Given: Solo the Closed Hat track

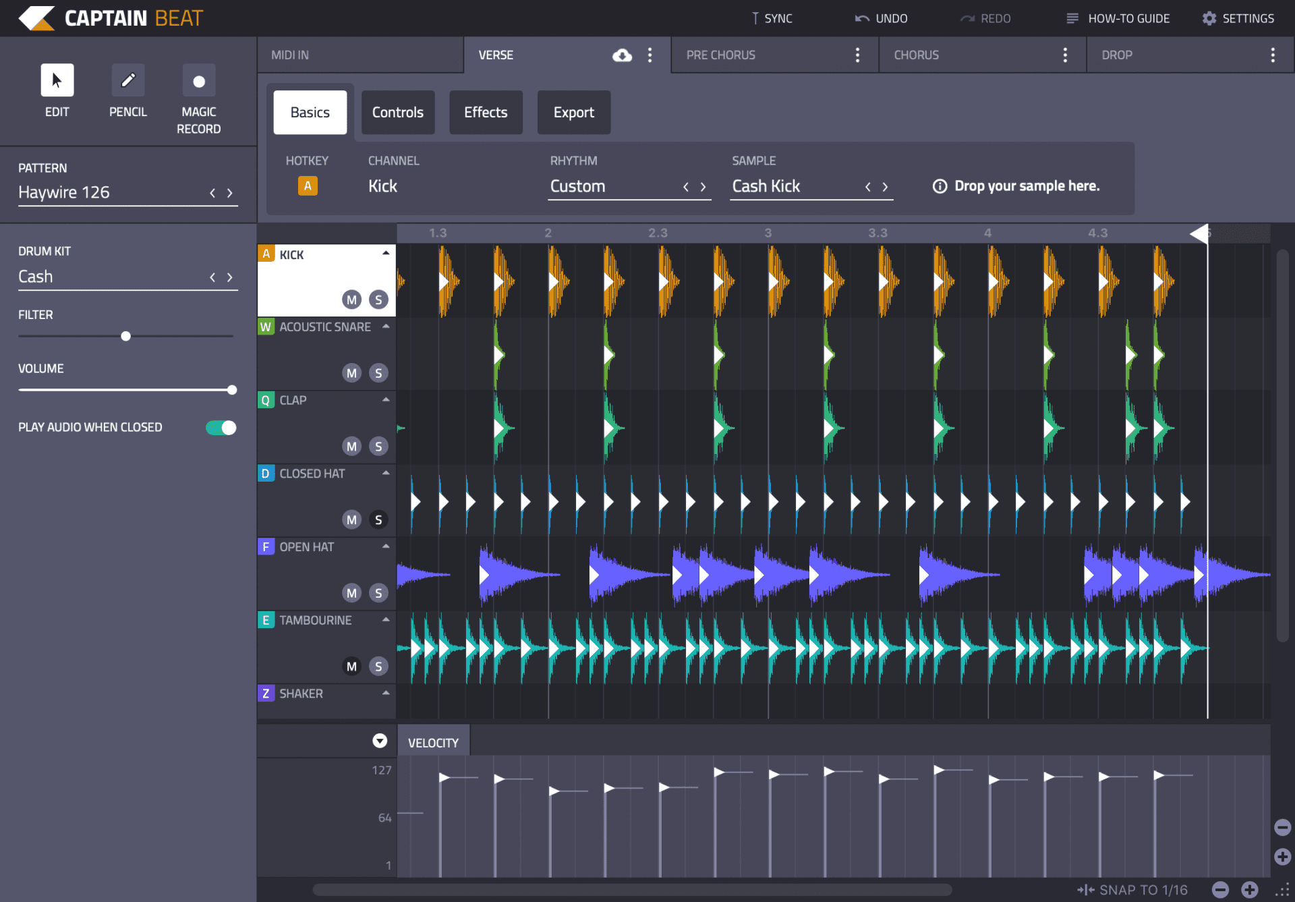Looking at the screenshot, I should pos(378,519).
